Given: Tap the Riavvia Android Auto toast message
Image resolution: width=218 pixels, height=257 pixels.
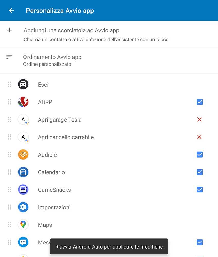Looking at the screenshot, I should point(109,247).
